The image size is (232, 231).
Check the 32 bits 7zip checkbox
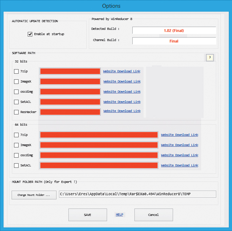tap(16, 71)
